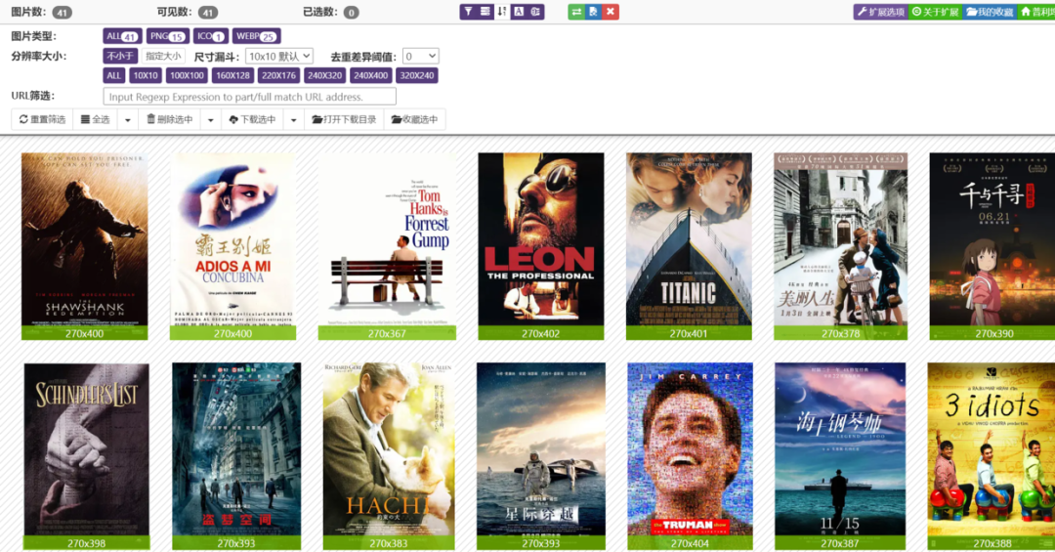Click 重置筛选 reset filter button
Screen dimensions: 1055x552
(42, 119)
